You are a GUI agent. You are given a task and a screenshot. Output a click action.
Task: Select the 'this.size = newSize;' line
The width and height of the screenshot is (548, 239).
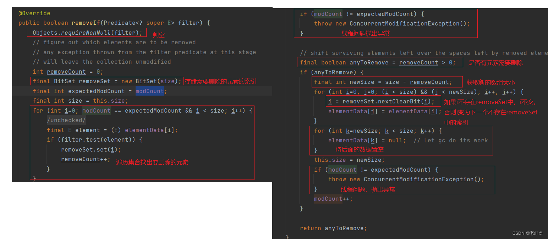350,160
